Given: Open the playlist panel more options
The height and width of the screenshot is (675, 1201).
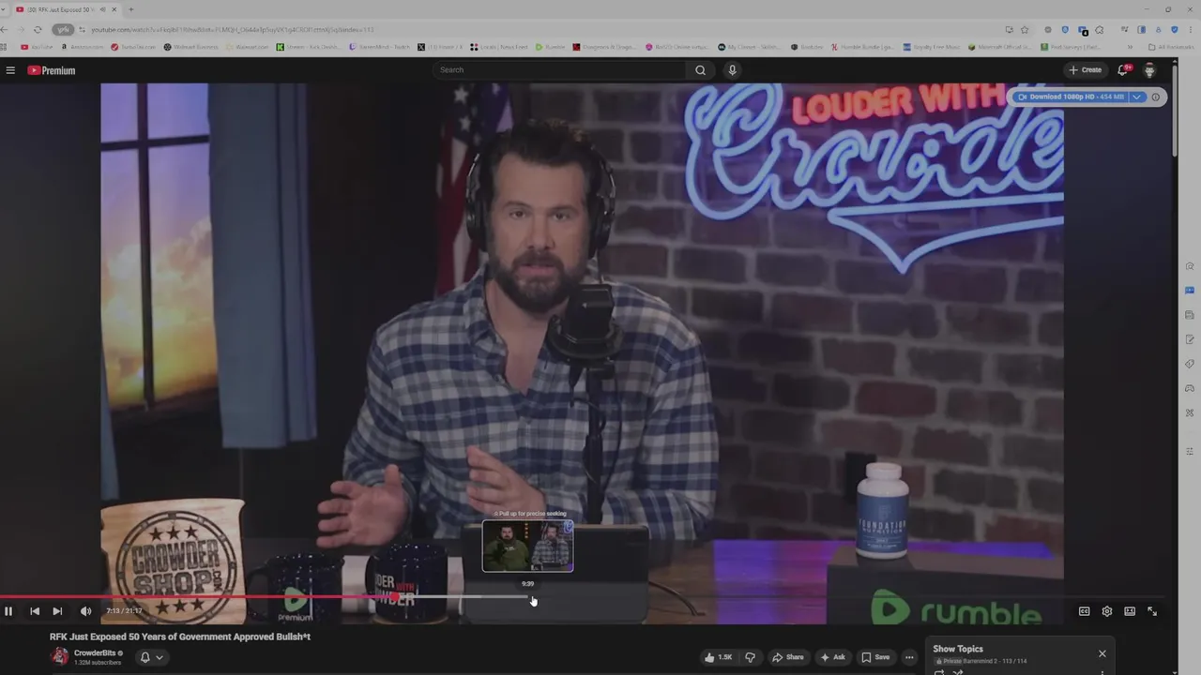Looking at the screenshot, I should (x=1102, y=672).
